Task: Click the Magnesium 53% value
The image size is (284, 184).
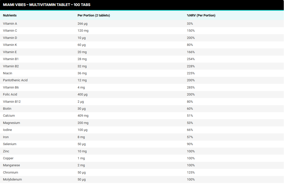Action: pyautogui.click(x=190, y=123)
